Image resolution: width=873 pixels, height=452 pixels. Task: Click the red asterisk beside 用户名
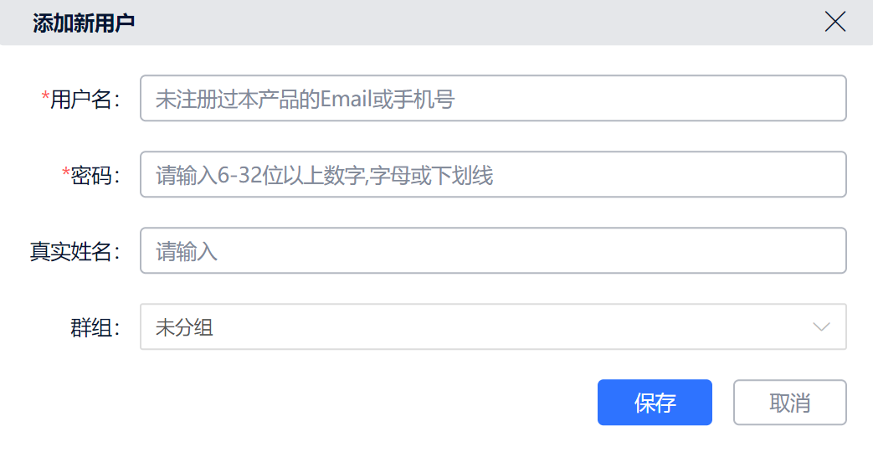[45, 97]
